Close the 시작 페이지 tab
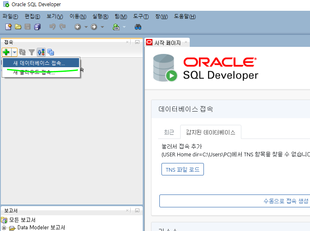Viewport: 310px width, 231px height. [x=186, y=42]
